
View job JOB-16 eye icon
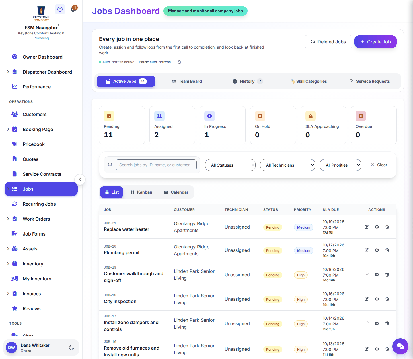pyautogui.click(x=377, y=349)
